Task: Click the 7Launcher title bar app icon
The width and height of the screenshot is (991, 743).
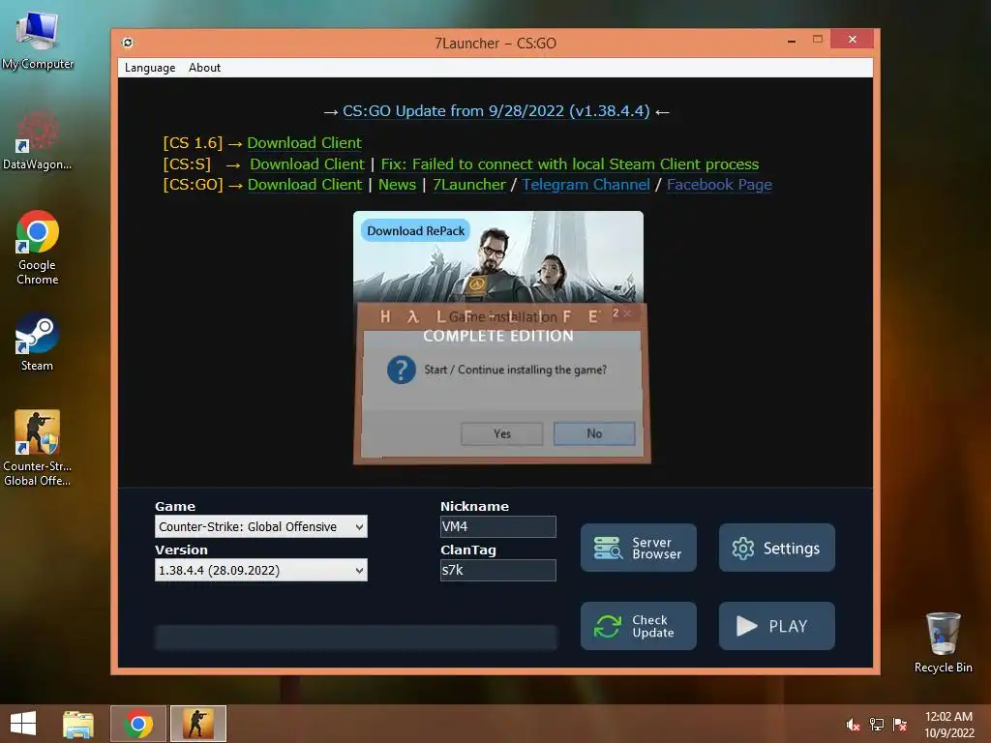Action: pos(128,43)
